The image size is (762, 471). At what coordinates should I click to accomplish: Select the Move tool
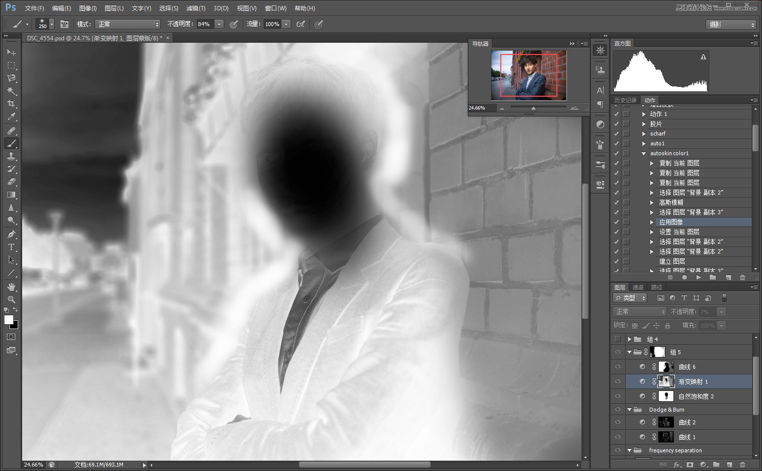coord(11,52)
